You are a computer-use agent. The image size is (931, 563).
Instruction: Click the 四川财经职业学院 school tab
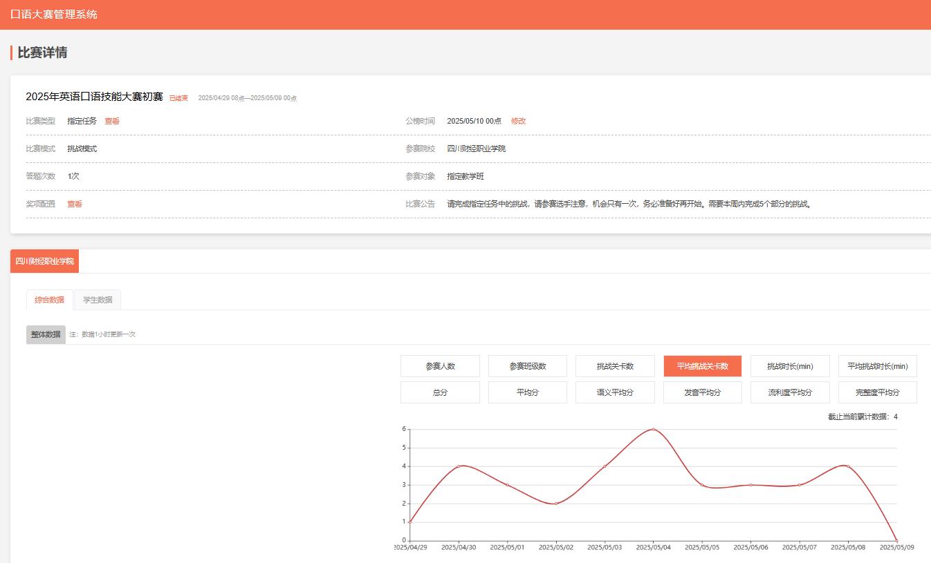click(x=44, y=261)
